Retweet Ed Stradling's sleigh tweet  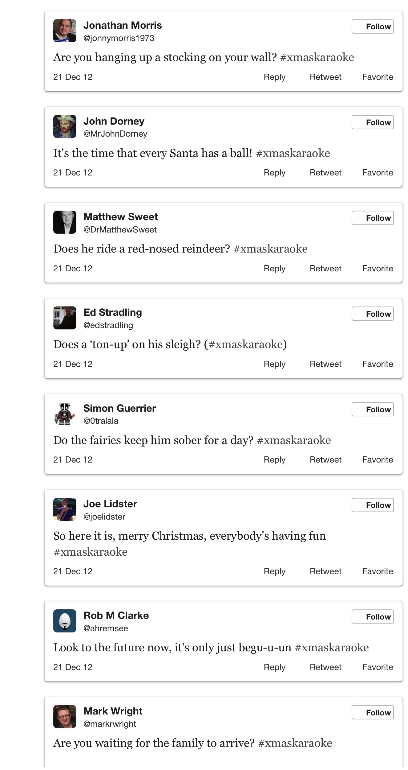pyautogui.click(x=325, y=364)
